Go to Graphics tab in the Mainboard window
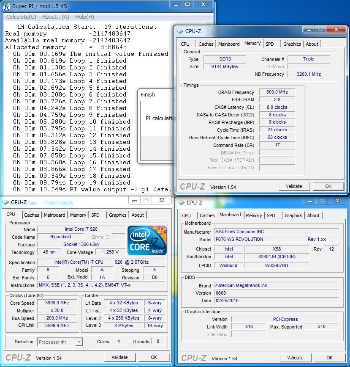Image resolution: width=350 pixels, height=367 pixels. [293, 215]
